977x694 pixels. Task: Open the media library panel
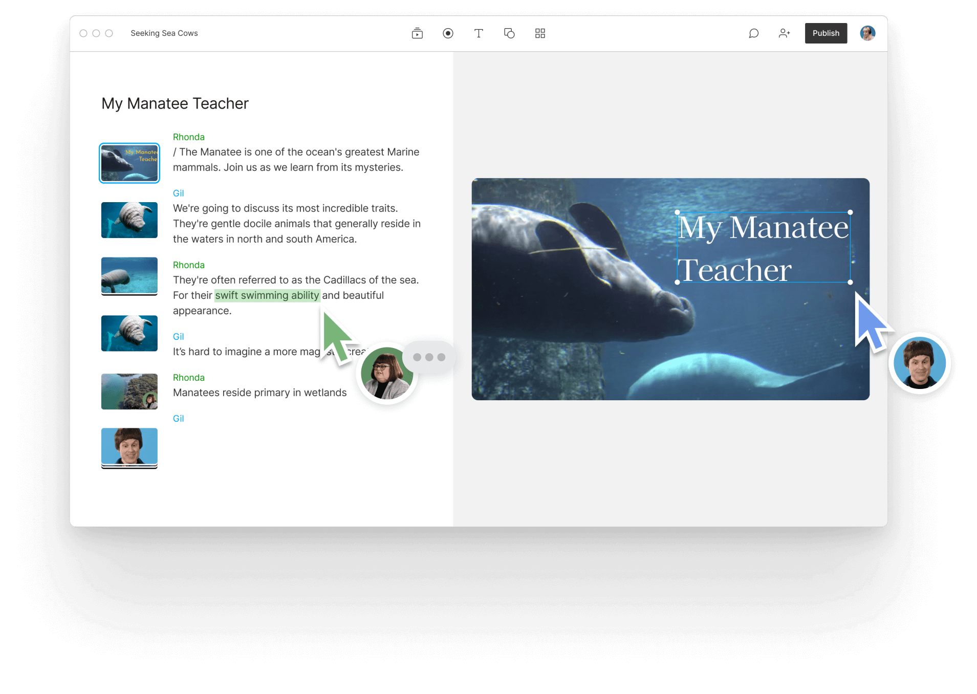pyautogui.click(x=417, y=33)
